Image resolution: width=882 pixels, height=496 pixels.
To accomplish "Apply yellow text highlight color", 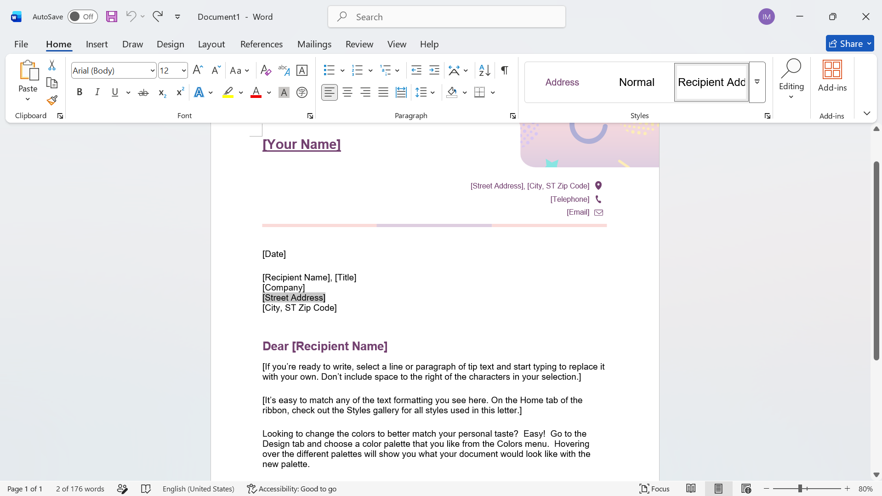I will coord(228,92).
